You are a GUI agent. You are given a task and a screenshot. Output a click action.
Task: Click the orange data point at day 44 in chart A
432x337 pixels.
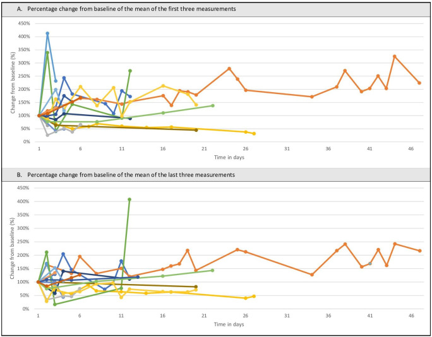click(x=395, y=56)
